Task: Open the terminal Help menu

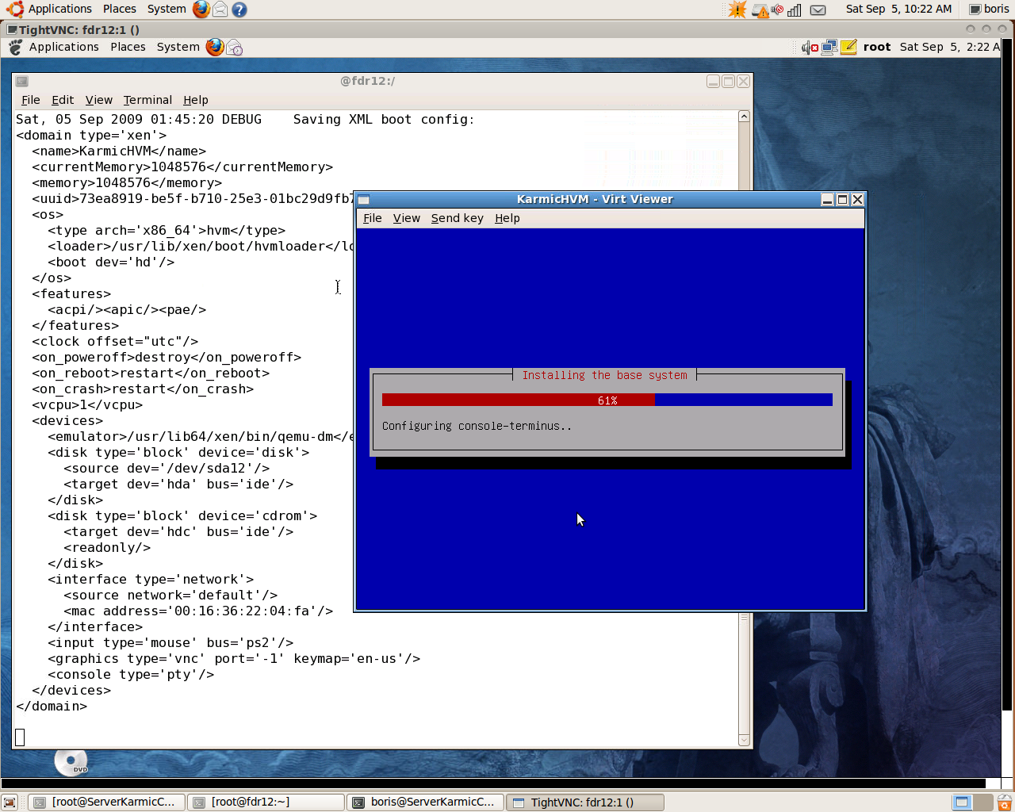Action: tap(196, 100)
